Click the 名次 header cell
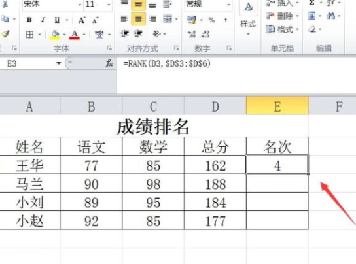The height and width of the screenshot is (264, 356). (x=277, y=146)
